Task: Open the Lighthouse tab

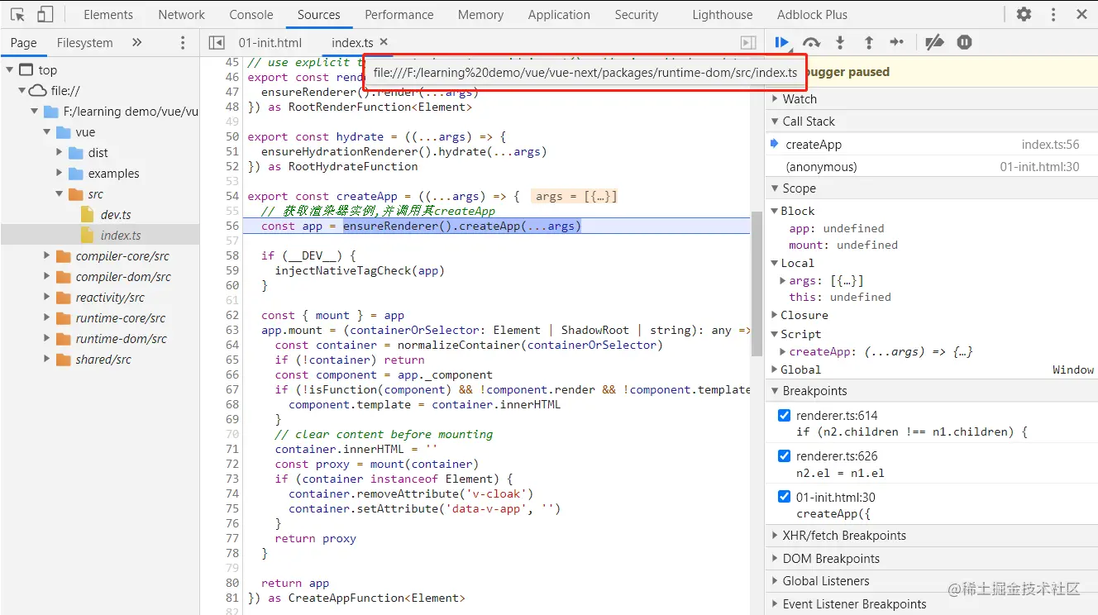Action: point(723,15)
